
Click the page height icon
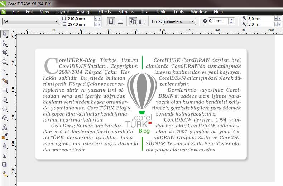tap(64, 24)
